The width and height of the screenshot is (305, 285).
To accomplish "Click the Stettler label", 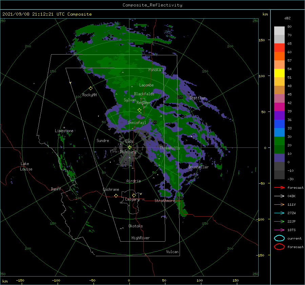I will (198, 98).
